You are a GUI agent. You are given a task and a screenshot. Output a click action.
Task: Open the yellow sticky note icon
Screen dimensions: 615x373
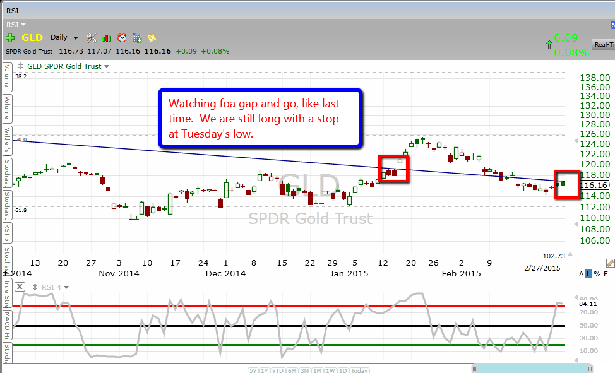(x=152, y=38)
